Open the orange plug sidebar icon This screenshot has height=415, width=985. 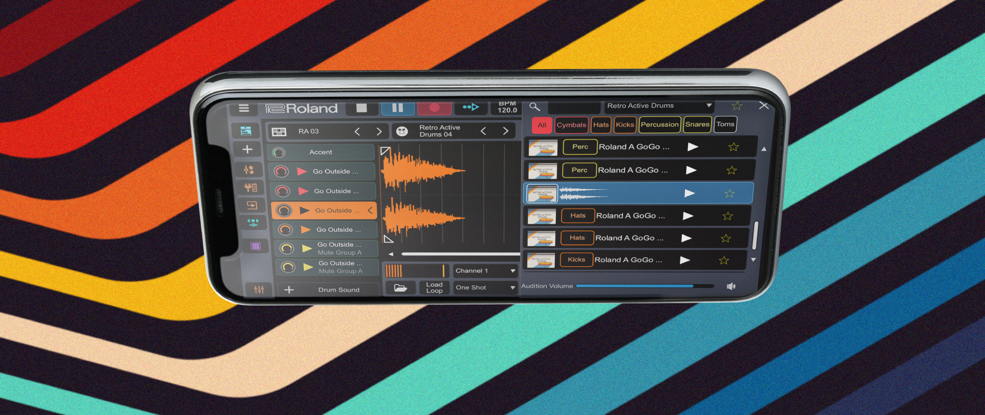[250, 187]
